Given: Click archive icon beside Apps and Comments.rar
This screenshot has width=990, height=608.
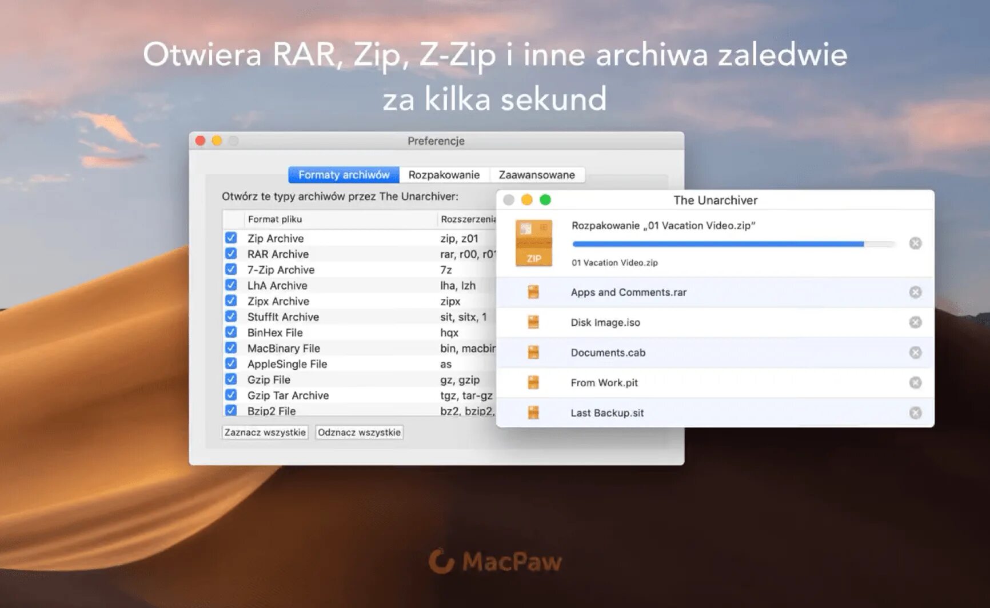Looking at the screenshot, I should pos(533,292).
